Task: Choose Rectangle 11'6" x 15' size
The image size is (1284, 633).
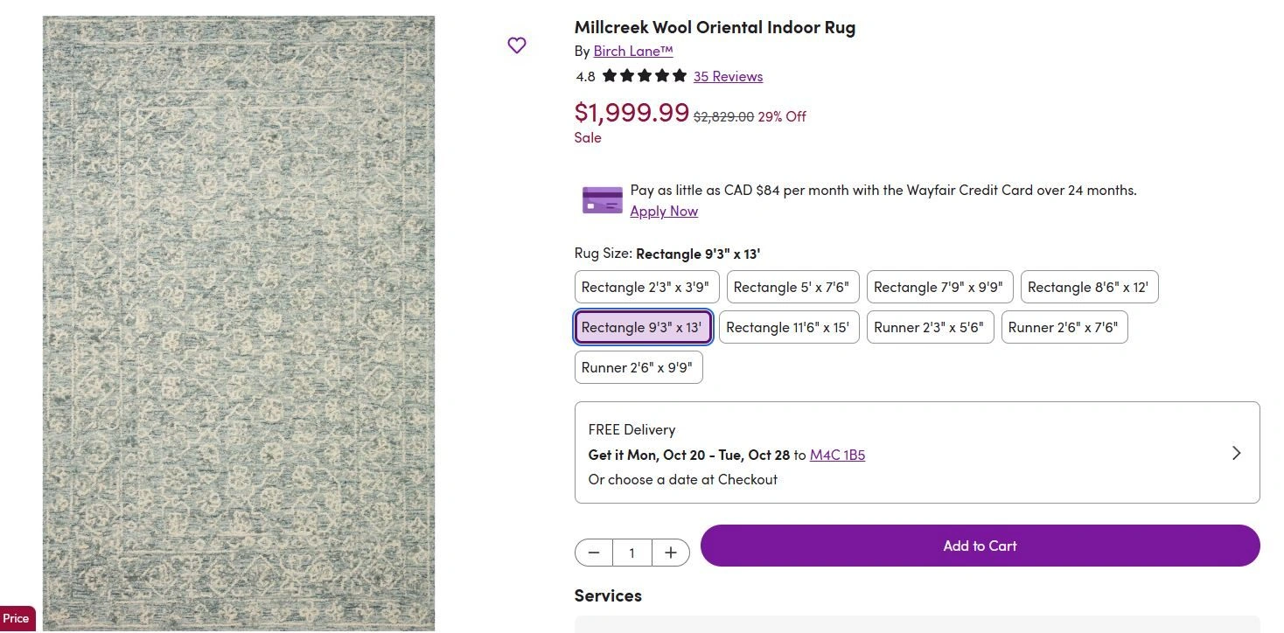Action: click(788, 327)
